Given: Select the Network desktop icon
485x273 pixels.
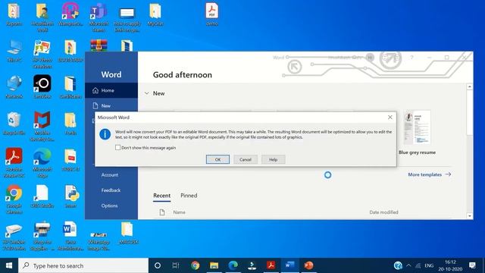Looking at the screenshot, I should [14, 87].
